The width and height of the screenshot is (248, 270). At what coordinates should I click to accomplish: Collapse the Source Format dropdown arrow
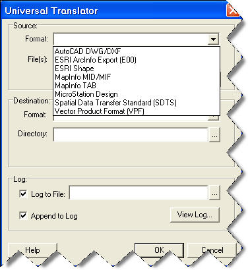click(x=213, y=40)
